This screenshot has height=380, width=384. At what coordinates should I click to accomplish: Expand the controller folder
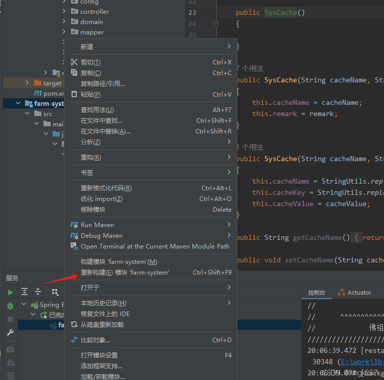tap(64, 11)
